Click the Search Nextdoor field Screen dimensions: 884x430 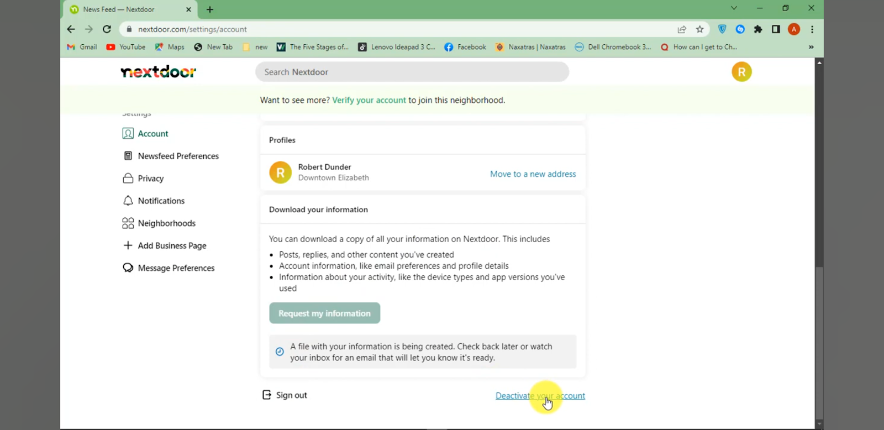[412, 72]
